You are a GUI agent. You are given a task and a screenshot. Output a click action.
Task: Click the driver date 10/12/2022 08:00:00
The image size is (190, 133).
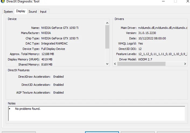pos(152,38)
